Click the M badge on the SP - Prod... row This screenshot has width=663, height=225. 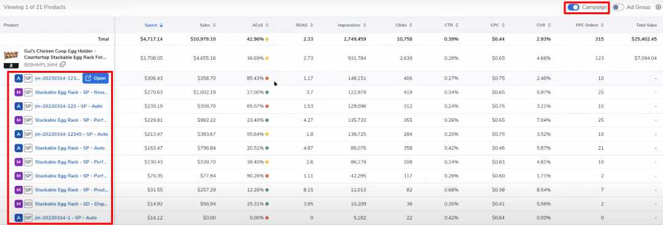(18, 190)
